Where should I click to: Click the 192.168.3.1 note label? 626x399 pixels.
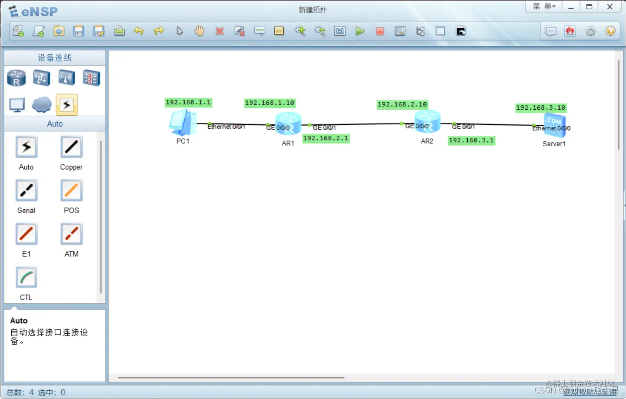click(471, 140)
